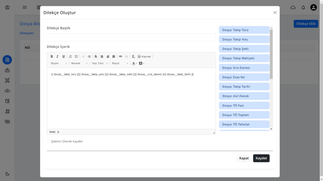This screenshot has height=181, width=323.
Task: Open the Boyut font size dropdown
Action: tap(120, 63)
